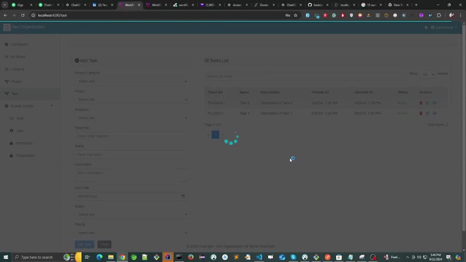Select Task in the sidebar

pyautogui.click(x=30, y=94)
